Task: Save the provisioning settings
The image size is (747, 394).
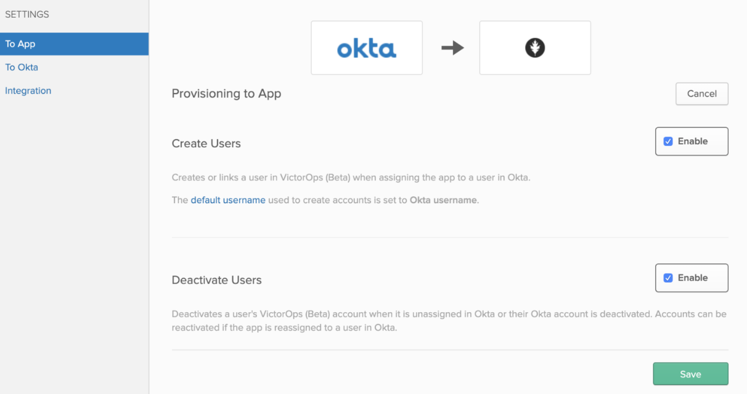Action: pos(690,373)
